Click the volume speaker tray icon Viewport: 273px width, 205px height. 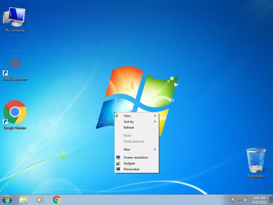[246, 200]
